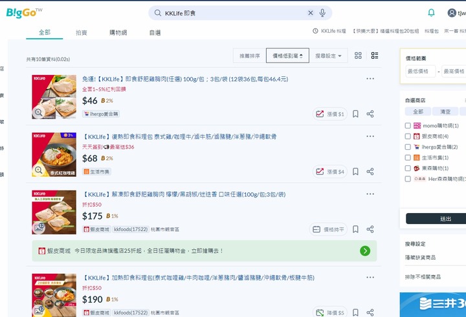Zoom the $46 product image magnifier
This screenshot has width=466, height=317.
point(38,112)
